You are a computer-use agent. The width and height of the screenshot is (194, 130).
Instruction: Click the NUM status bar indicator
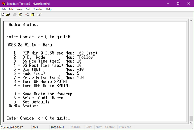click(99, 127)
